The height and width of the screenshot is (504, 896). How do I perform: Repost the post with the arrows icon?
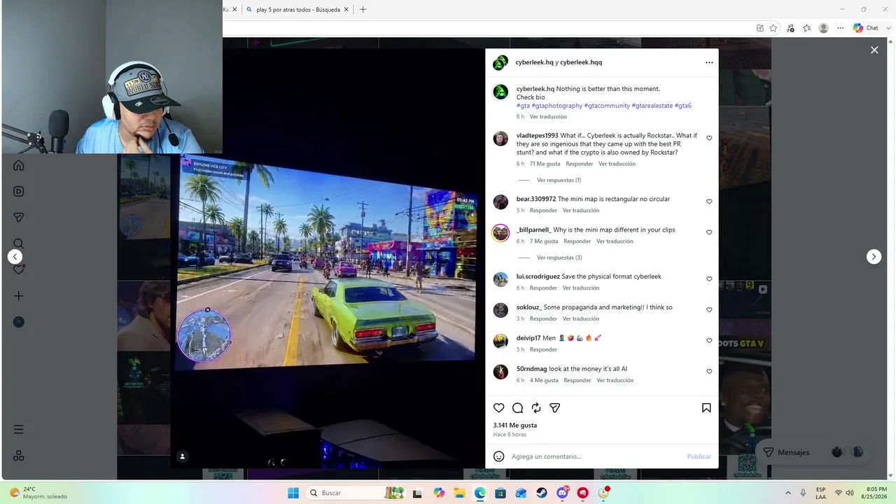(x=536, y=408)
